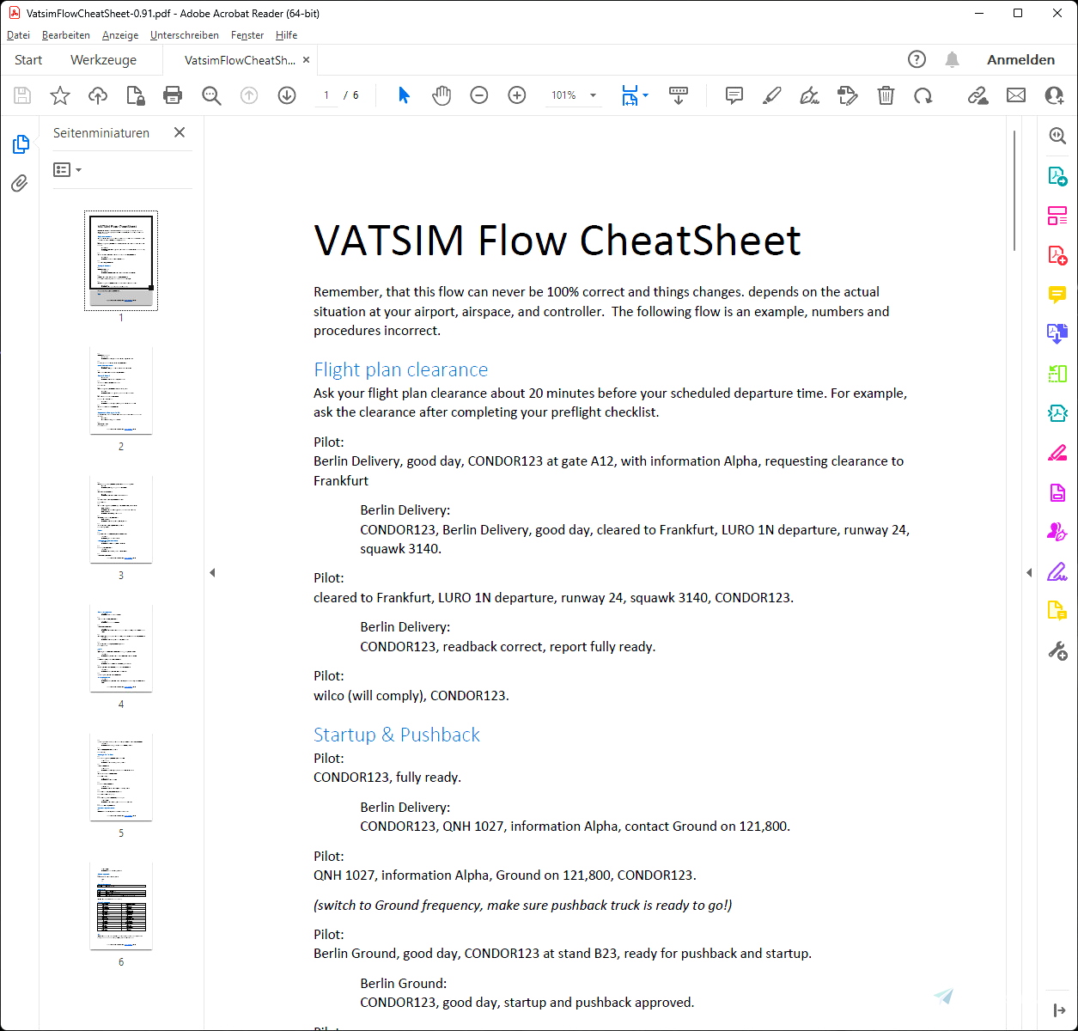Select the text Highlight tool
Screen dimensions: 1078x1031
tap(771, 95)
